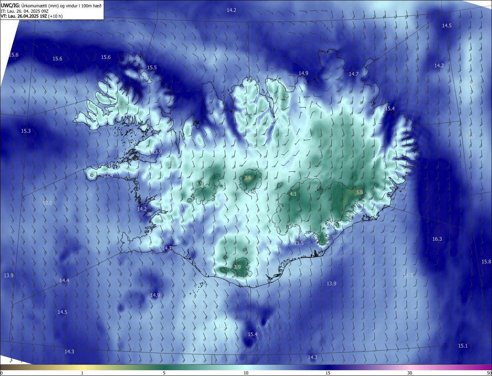Click the map value 4.1
Image resolution: width=492 pixels, height=376 pixels.
click(x=293, y=194)
